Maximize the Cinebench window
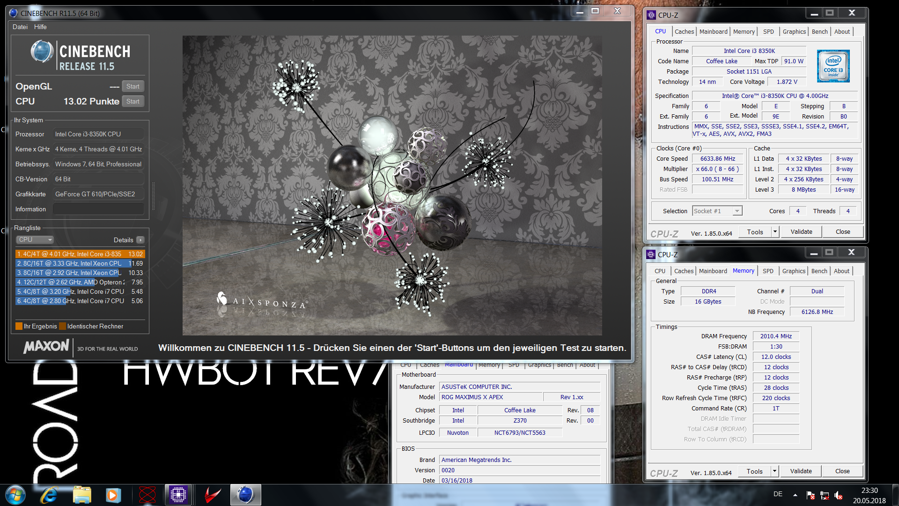This screenshot has width=899, height=506. pos(595,12)
